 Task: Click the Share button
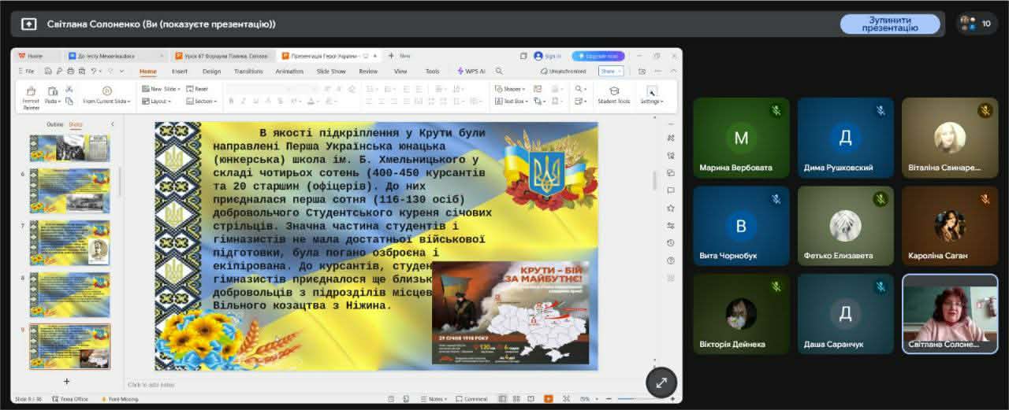click(x=610, y=71)
